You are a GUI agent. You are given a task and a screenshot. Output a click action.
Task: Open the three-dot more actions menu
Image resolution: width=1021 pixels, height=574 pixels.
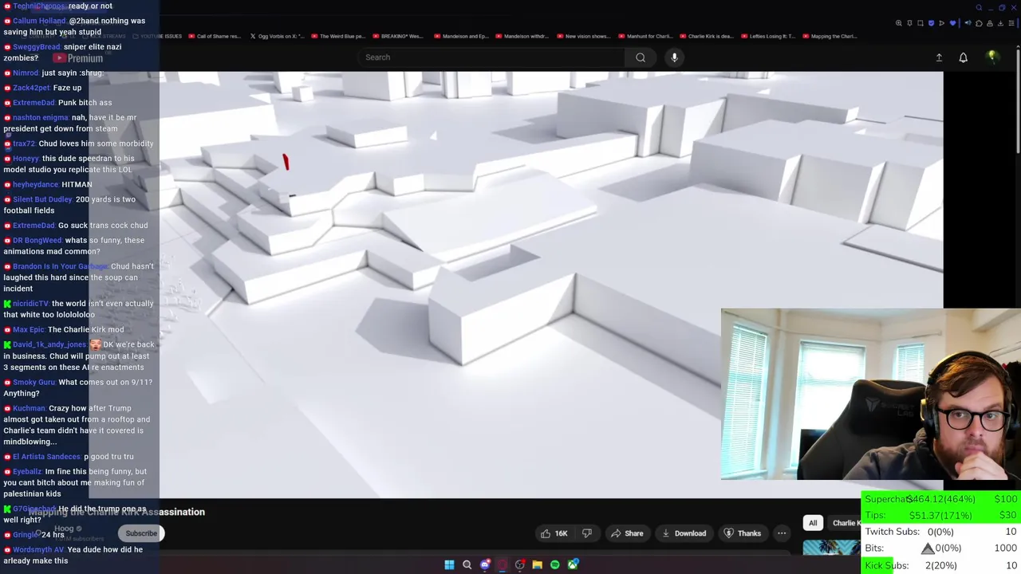(x=782, y=533)
